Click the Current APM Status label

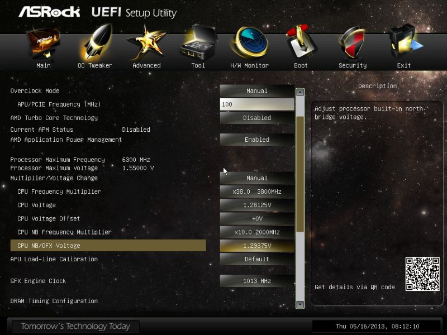coord(42,130)
